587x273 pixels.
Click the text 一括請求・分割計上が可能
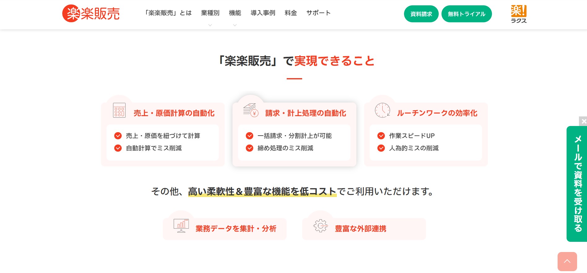[x=294, y=136]
